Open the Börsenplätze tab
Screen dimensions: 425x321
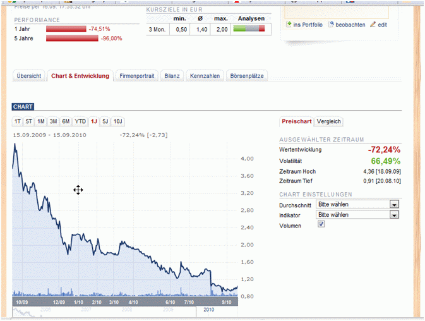point(247,76)
